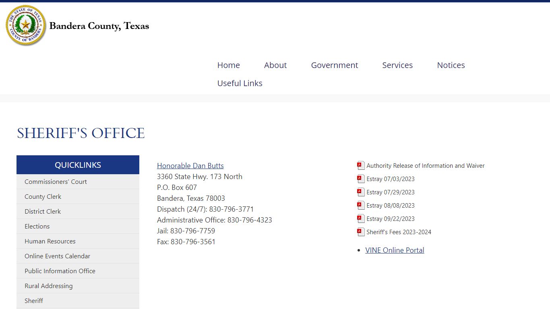Open the Sheriff's Fees 2023-2024 document

click(x=399, y=232)
